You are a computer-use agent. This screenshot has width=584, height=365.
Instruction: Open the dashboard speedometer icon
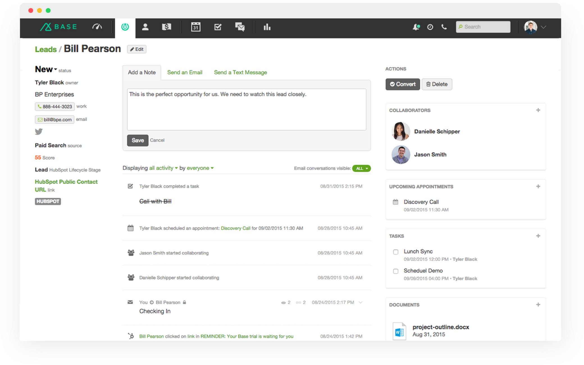tap(97, 27)
